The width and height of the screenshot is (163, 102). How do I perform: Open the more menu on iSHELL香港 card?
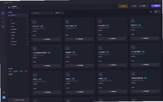[92, 21]
